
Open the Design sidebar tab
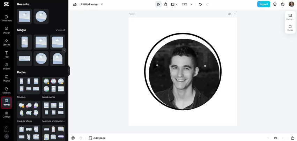click(6, 30)
